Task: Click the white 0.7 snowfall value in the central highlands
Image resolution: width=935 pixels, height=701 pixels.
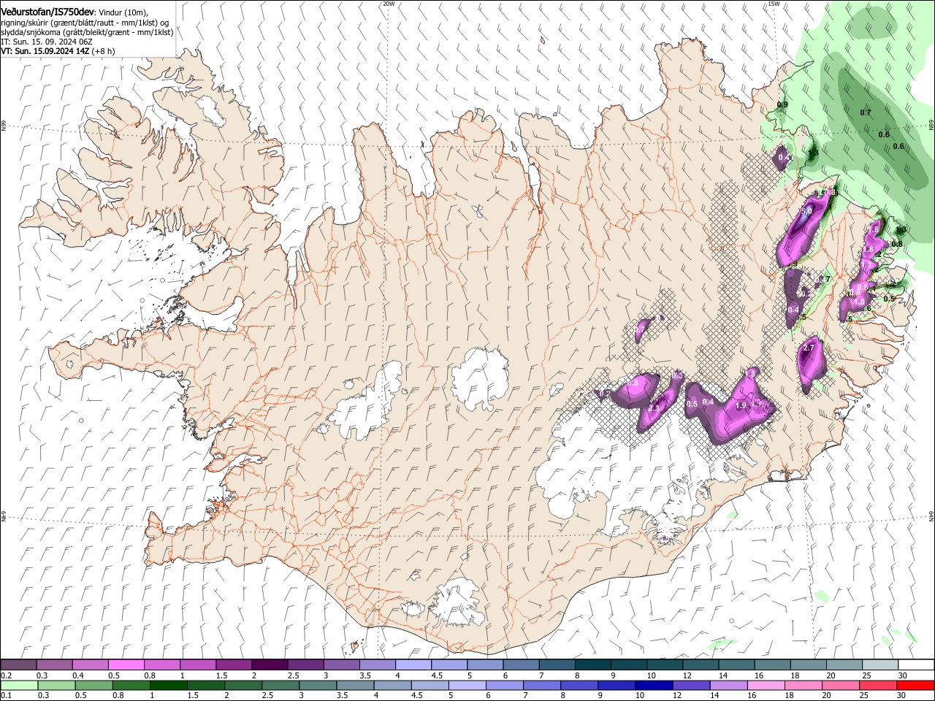Action: (639, 330)
